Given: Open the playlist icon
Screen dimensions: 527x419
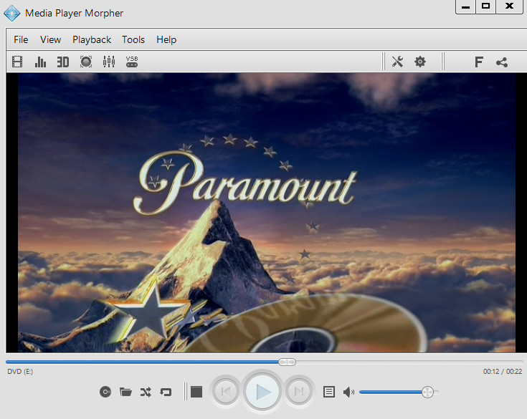Looking at the screenshot, I should tap(328, 392).
